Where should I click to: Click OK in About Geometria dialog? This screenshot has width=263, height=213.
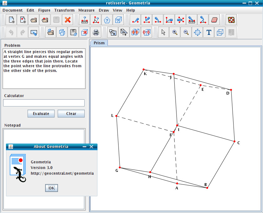tap(52, 188)
